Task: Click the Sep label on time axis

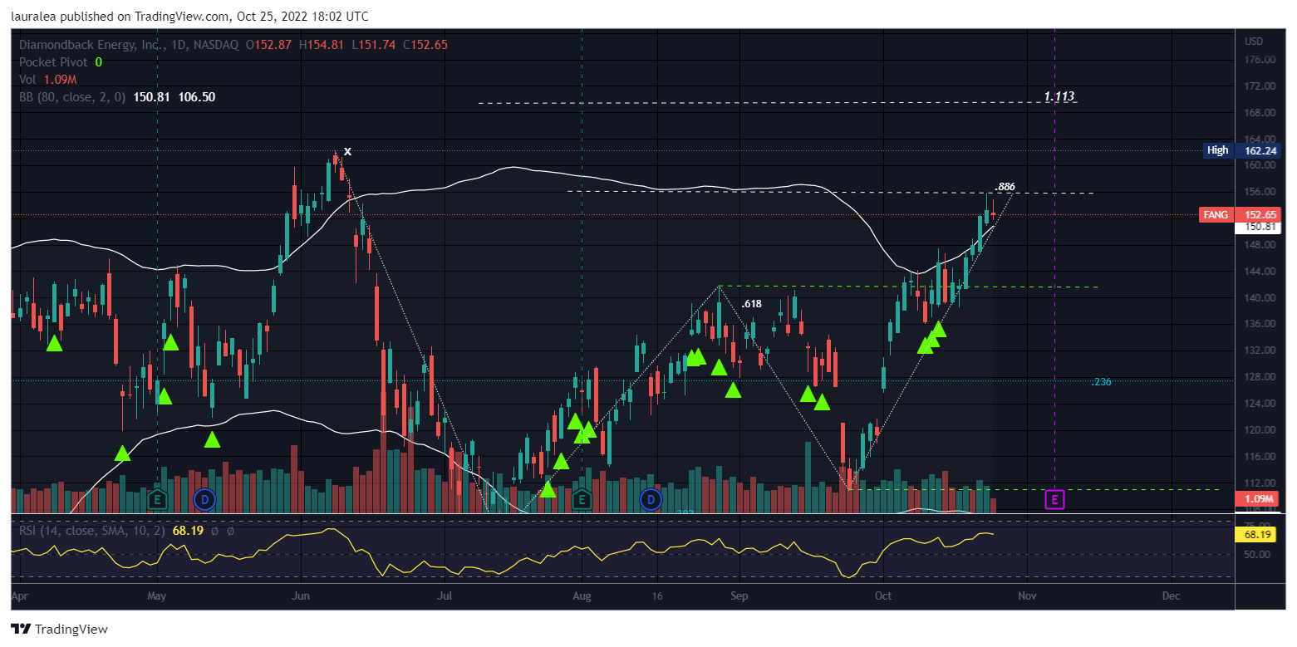Action: [739, 596]
